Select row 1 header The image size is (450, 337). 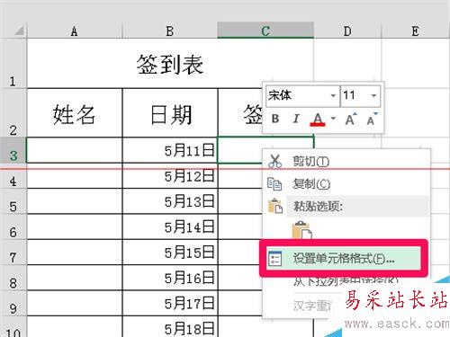13,64
